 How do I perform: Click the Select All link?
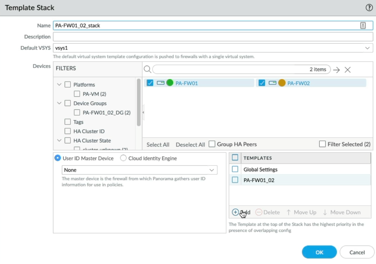(x=158, y=145)
